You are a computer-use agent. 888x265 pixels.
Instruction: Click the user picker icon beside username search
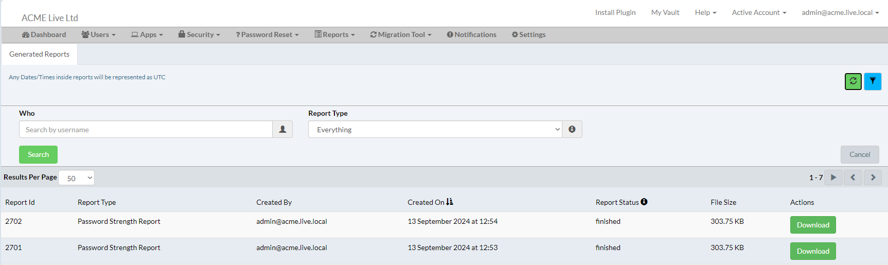[x=282, y=130]
